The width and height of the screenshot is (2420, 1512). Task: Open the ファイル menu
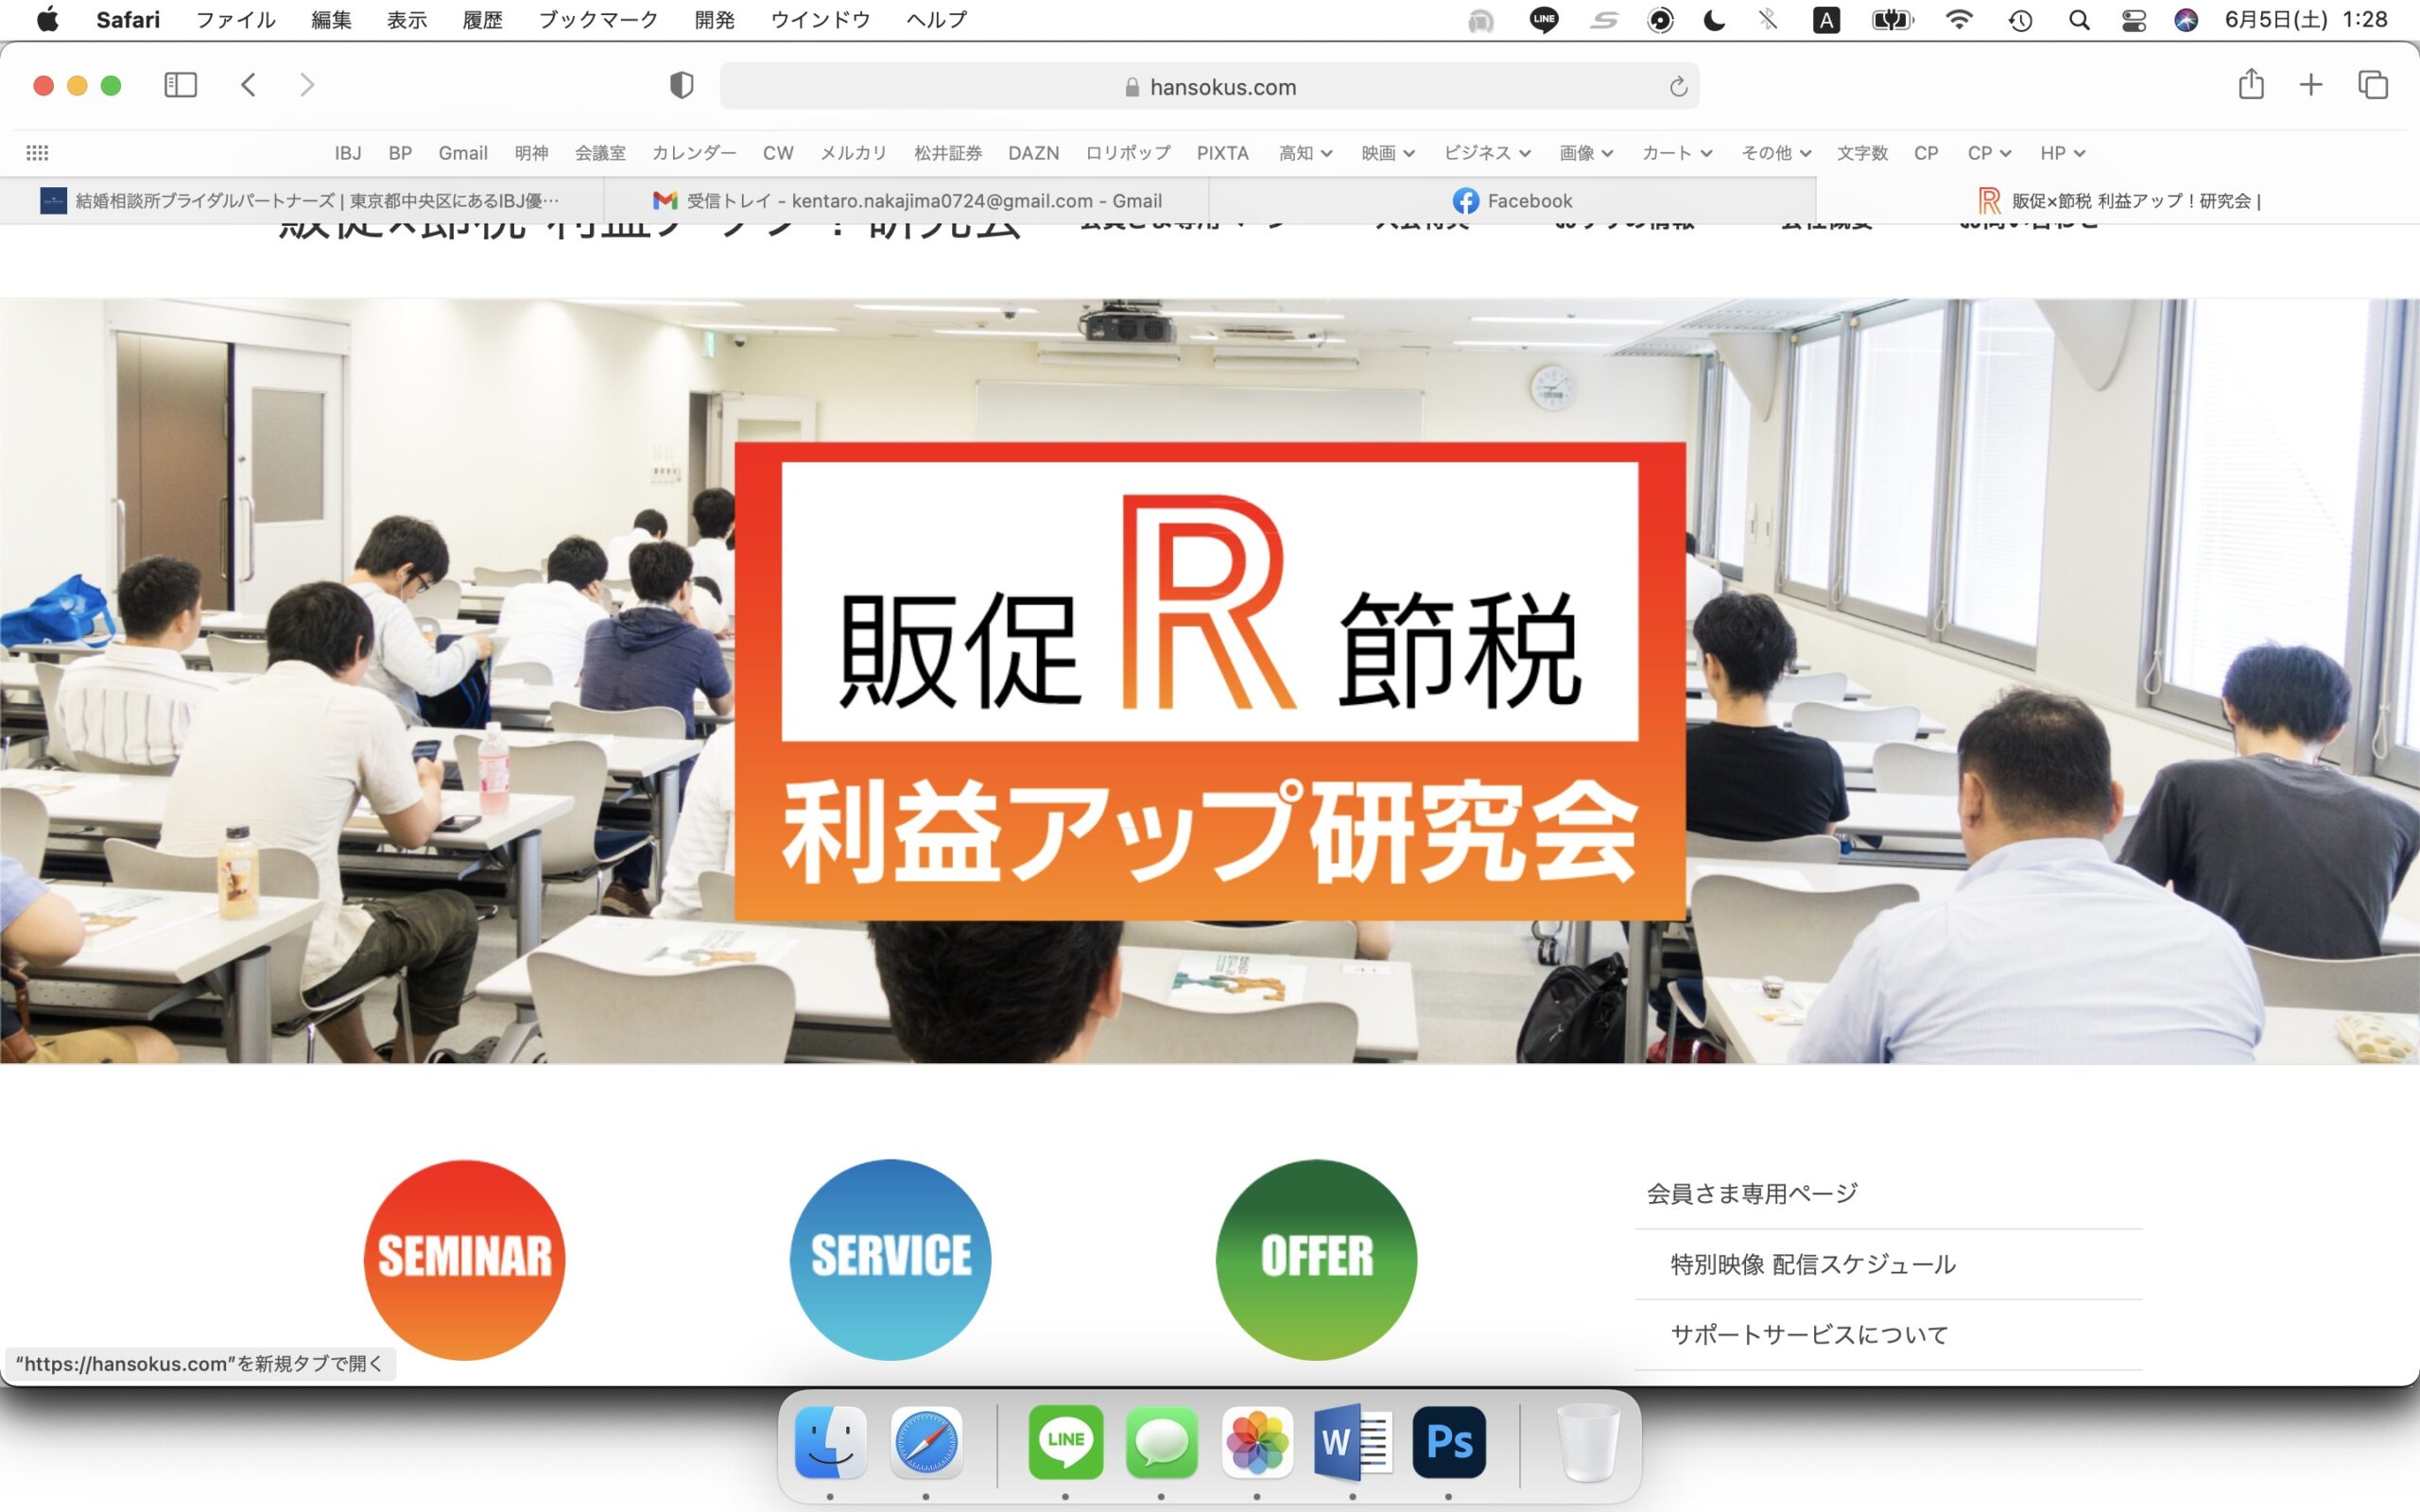[235, 19]
